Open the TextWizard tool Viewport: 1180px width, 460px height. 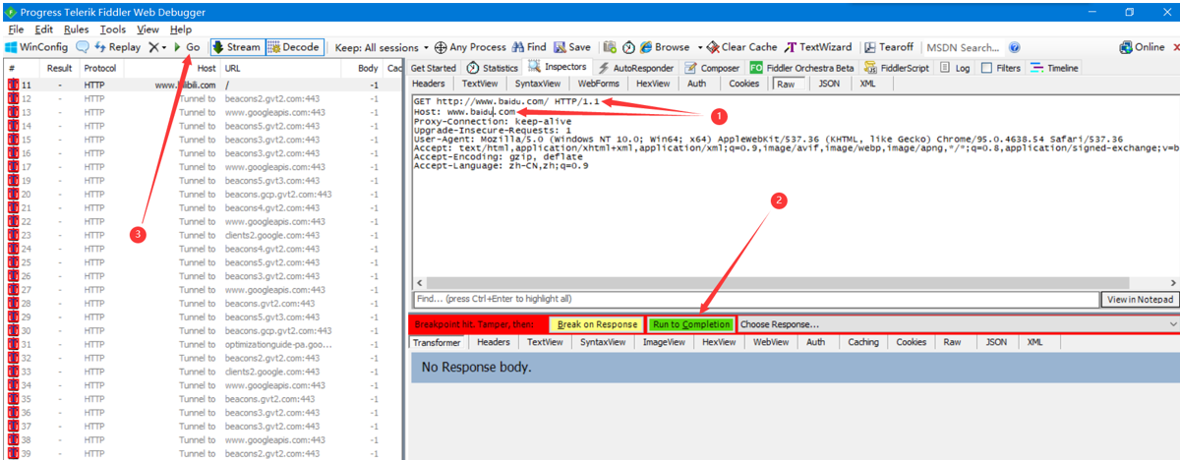[x=817, y=47]
